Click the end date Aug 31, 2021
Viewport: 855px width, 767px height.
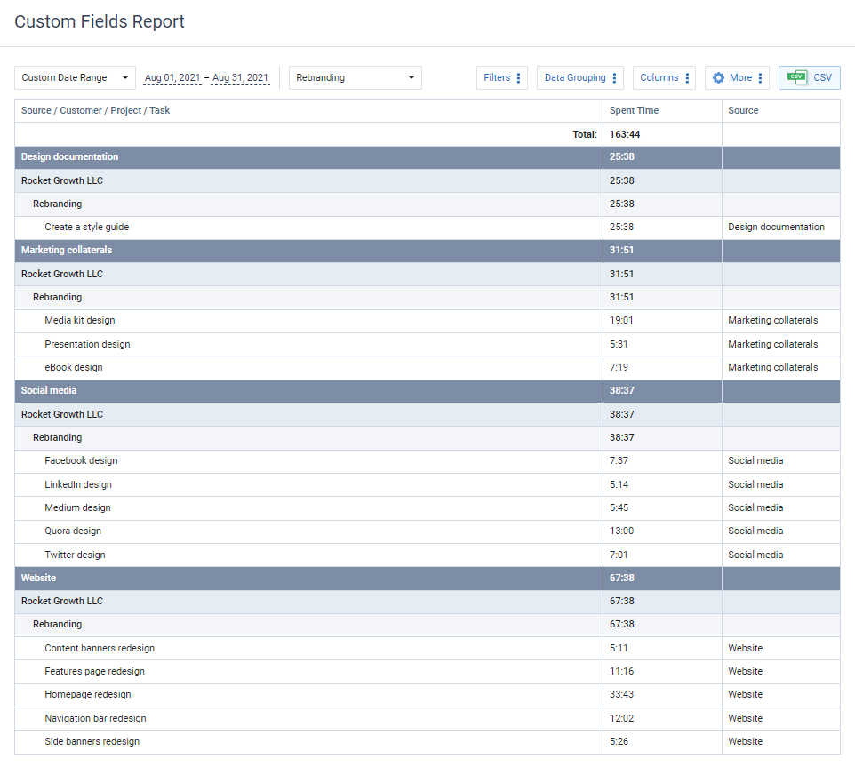[x=241, y=78]
